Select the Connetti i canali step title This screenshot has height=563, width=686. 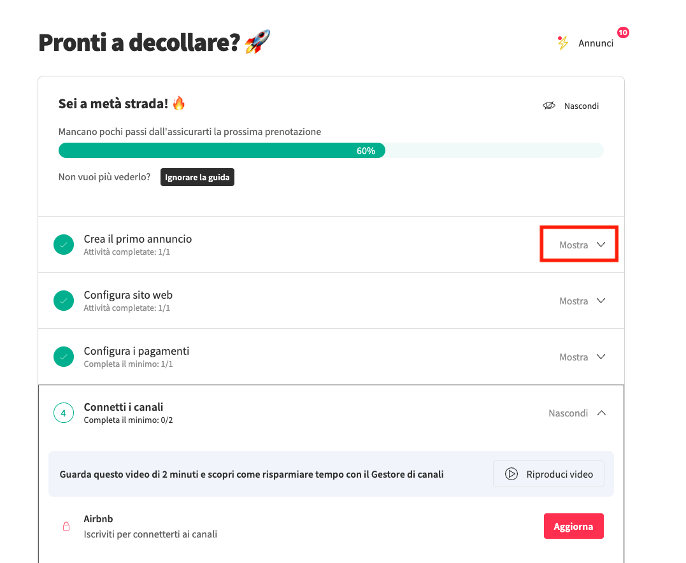[124, 407]
